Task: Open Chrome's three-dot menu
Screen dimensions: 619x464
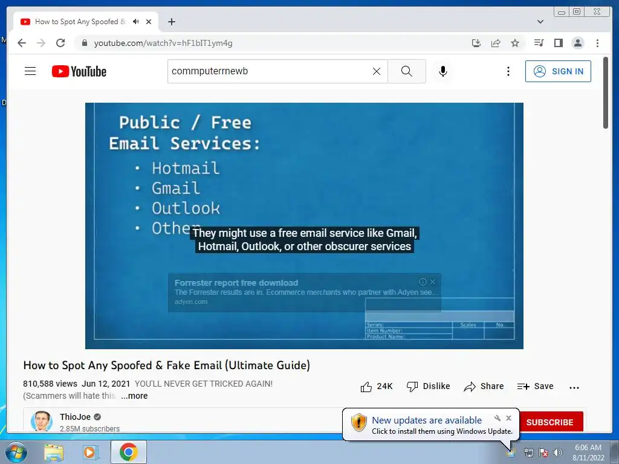Action: point(597,43)
